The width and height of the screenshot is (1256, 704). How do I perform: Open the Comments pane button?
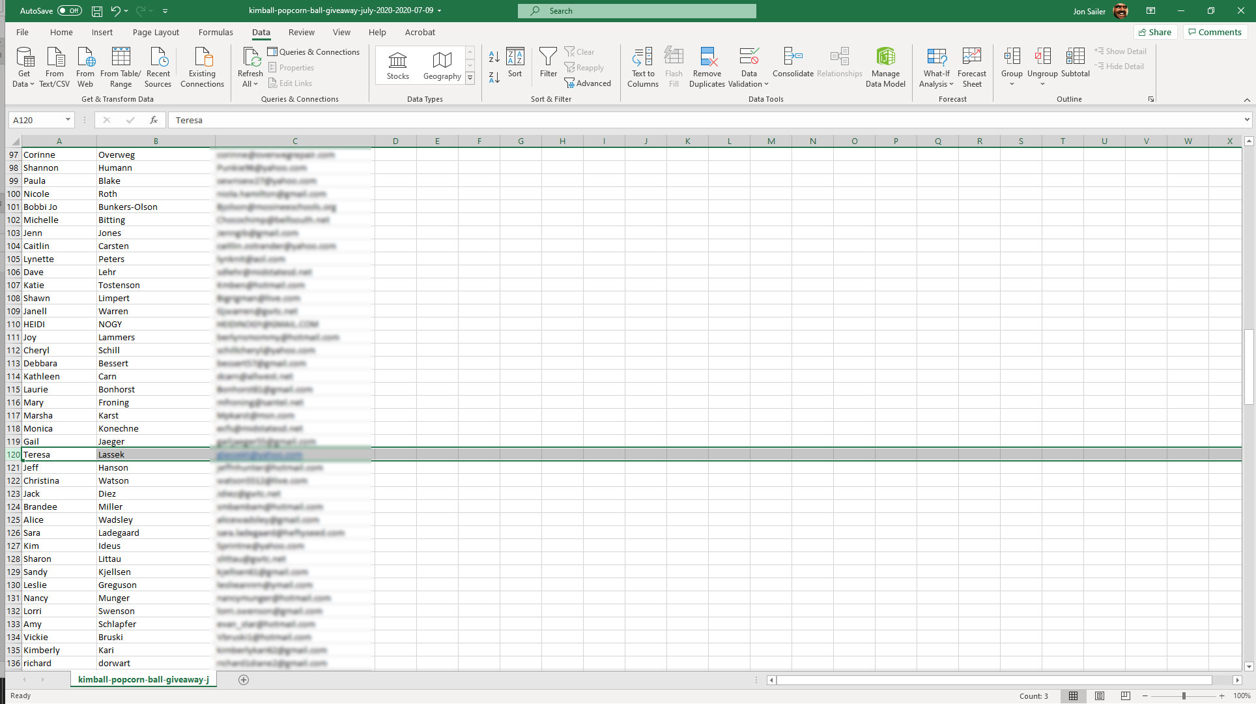click(1215, 32)
